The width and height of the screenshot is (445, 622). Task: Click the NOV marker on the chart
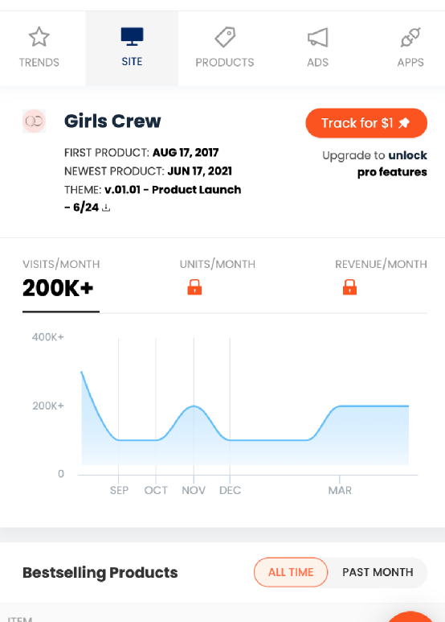point(194,490)
